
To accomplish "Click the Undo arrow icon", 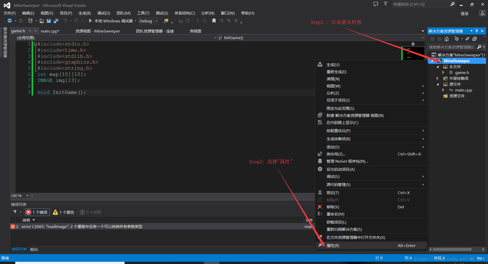I will pos(65,21).
